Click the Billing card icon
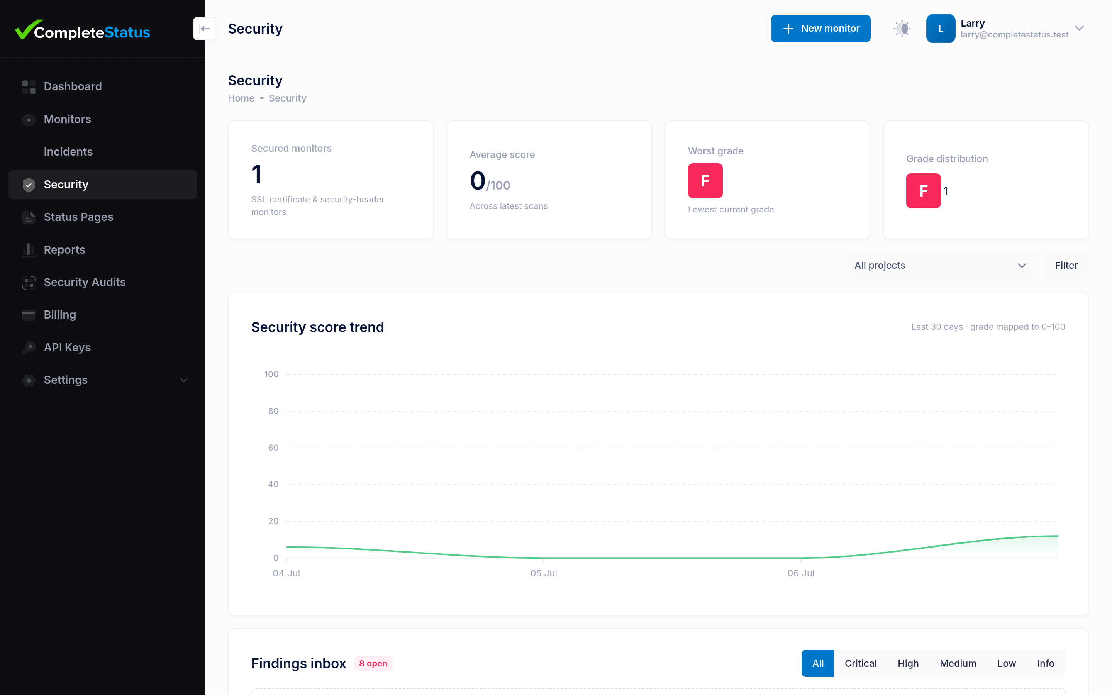This screenshot has width=1112, height=695. (x=29, y=315)
